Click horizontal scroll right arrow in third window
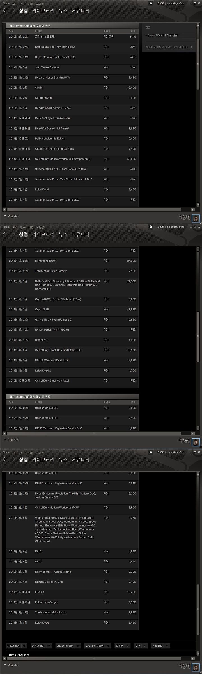202x676 pixels. 193,659
